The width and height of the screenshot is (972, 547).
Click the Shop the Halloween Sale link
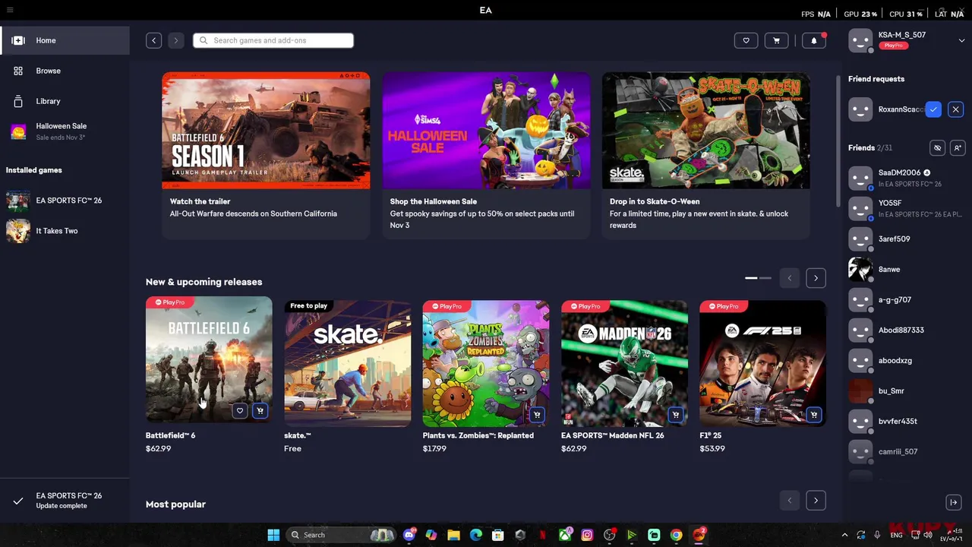point(434,201)
